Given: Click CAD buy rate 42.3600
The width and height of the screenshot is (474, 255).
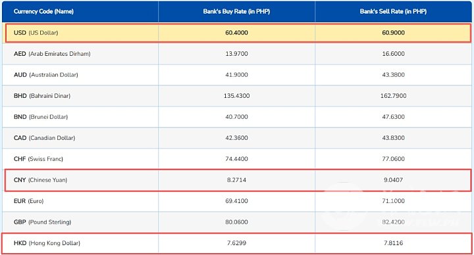Looking at the screenshot, I should pyautogui.click(x=236, y=138).
